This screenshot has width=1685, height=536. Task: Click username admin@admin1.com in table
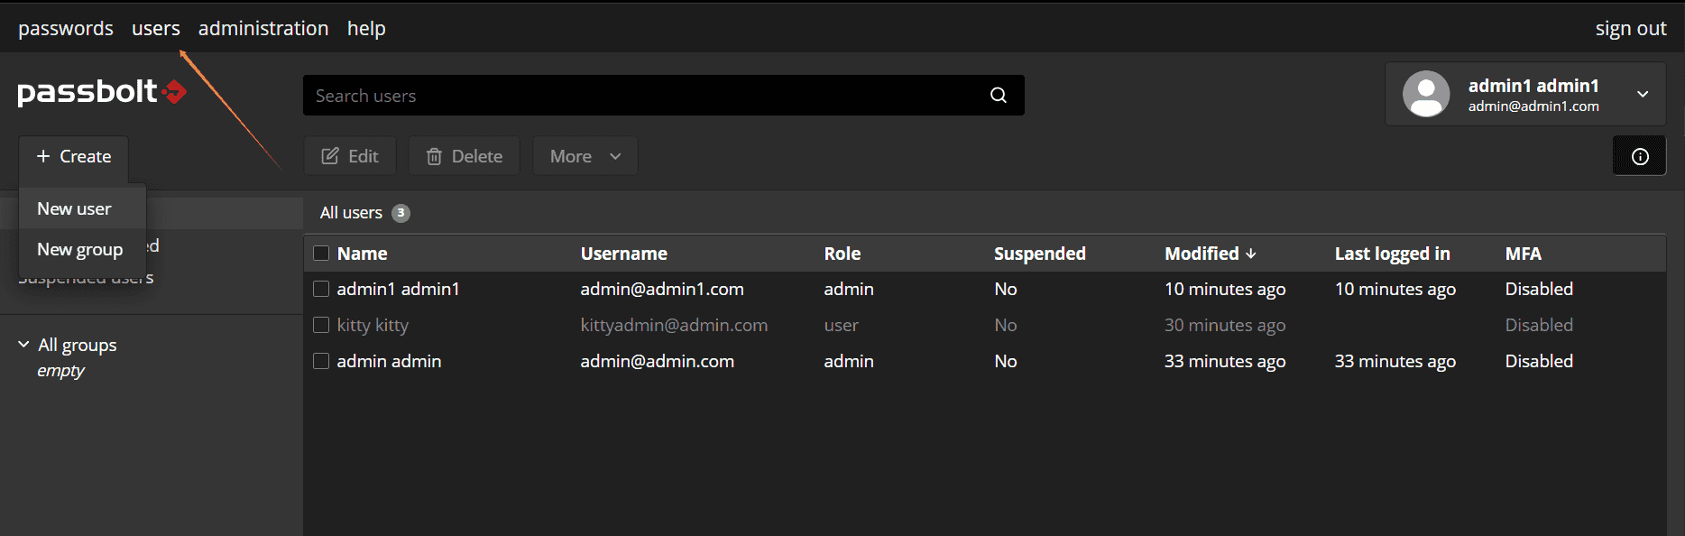662,289
